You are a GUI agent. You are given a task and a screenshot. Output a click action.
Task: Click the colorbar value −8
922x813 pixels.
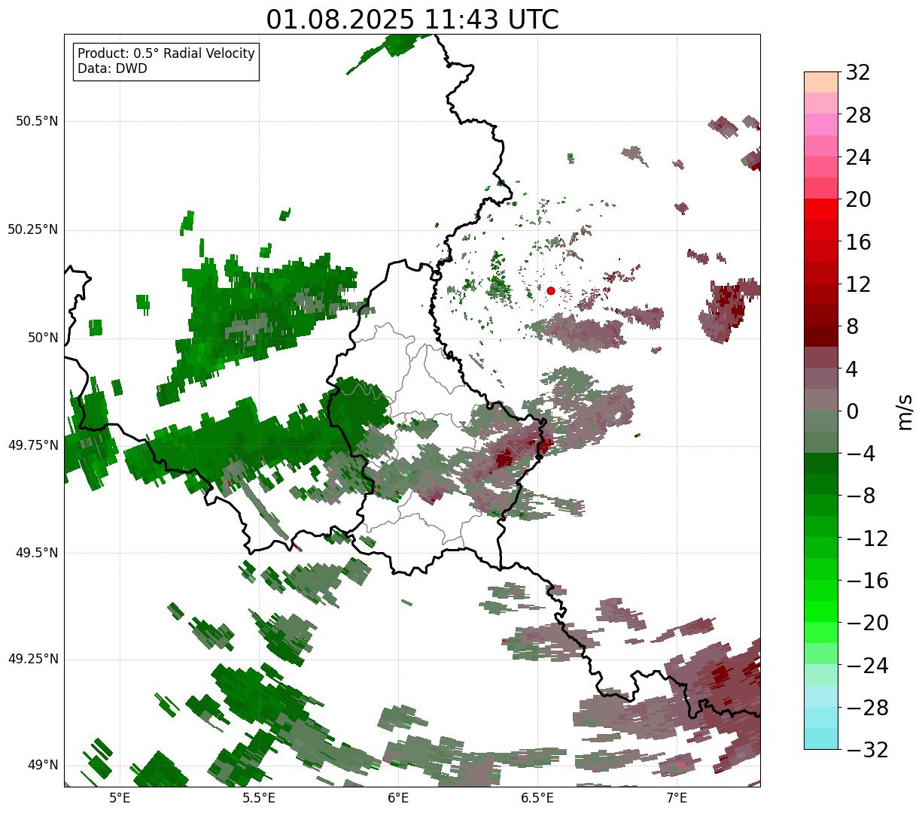point(861,496)
